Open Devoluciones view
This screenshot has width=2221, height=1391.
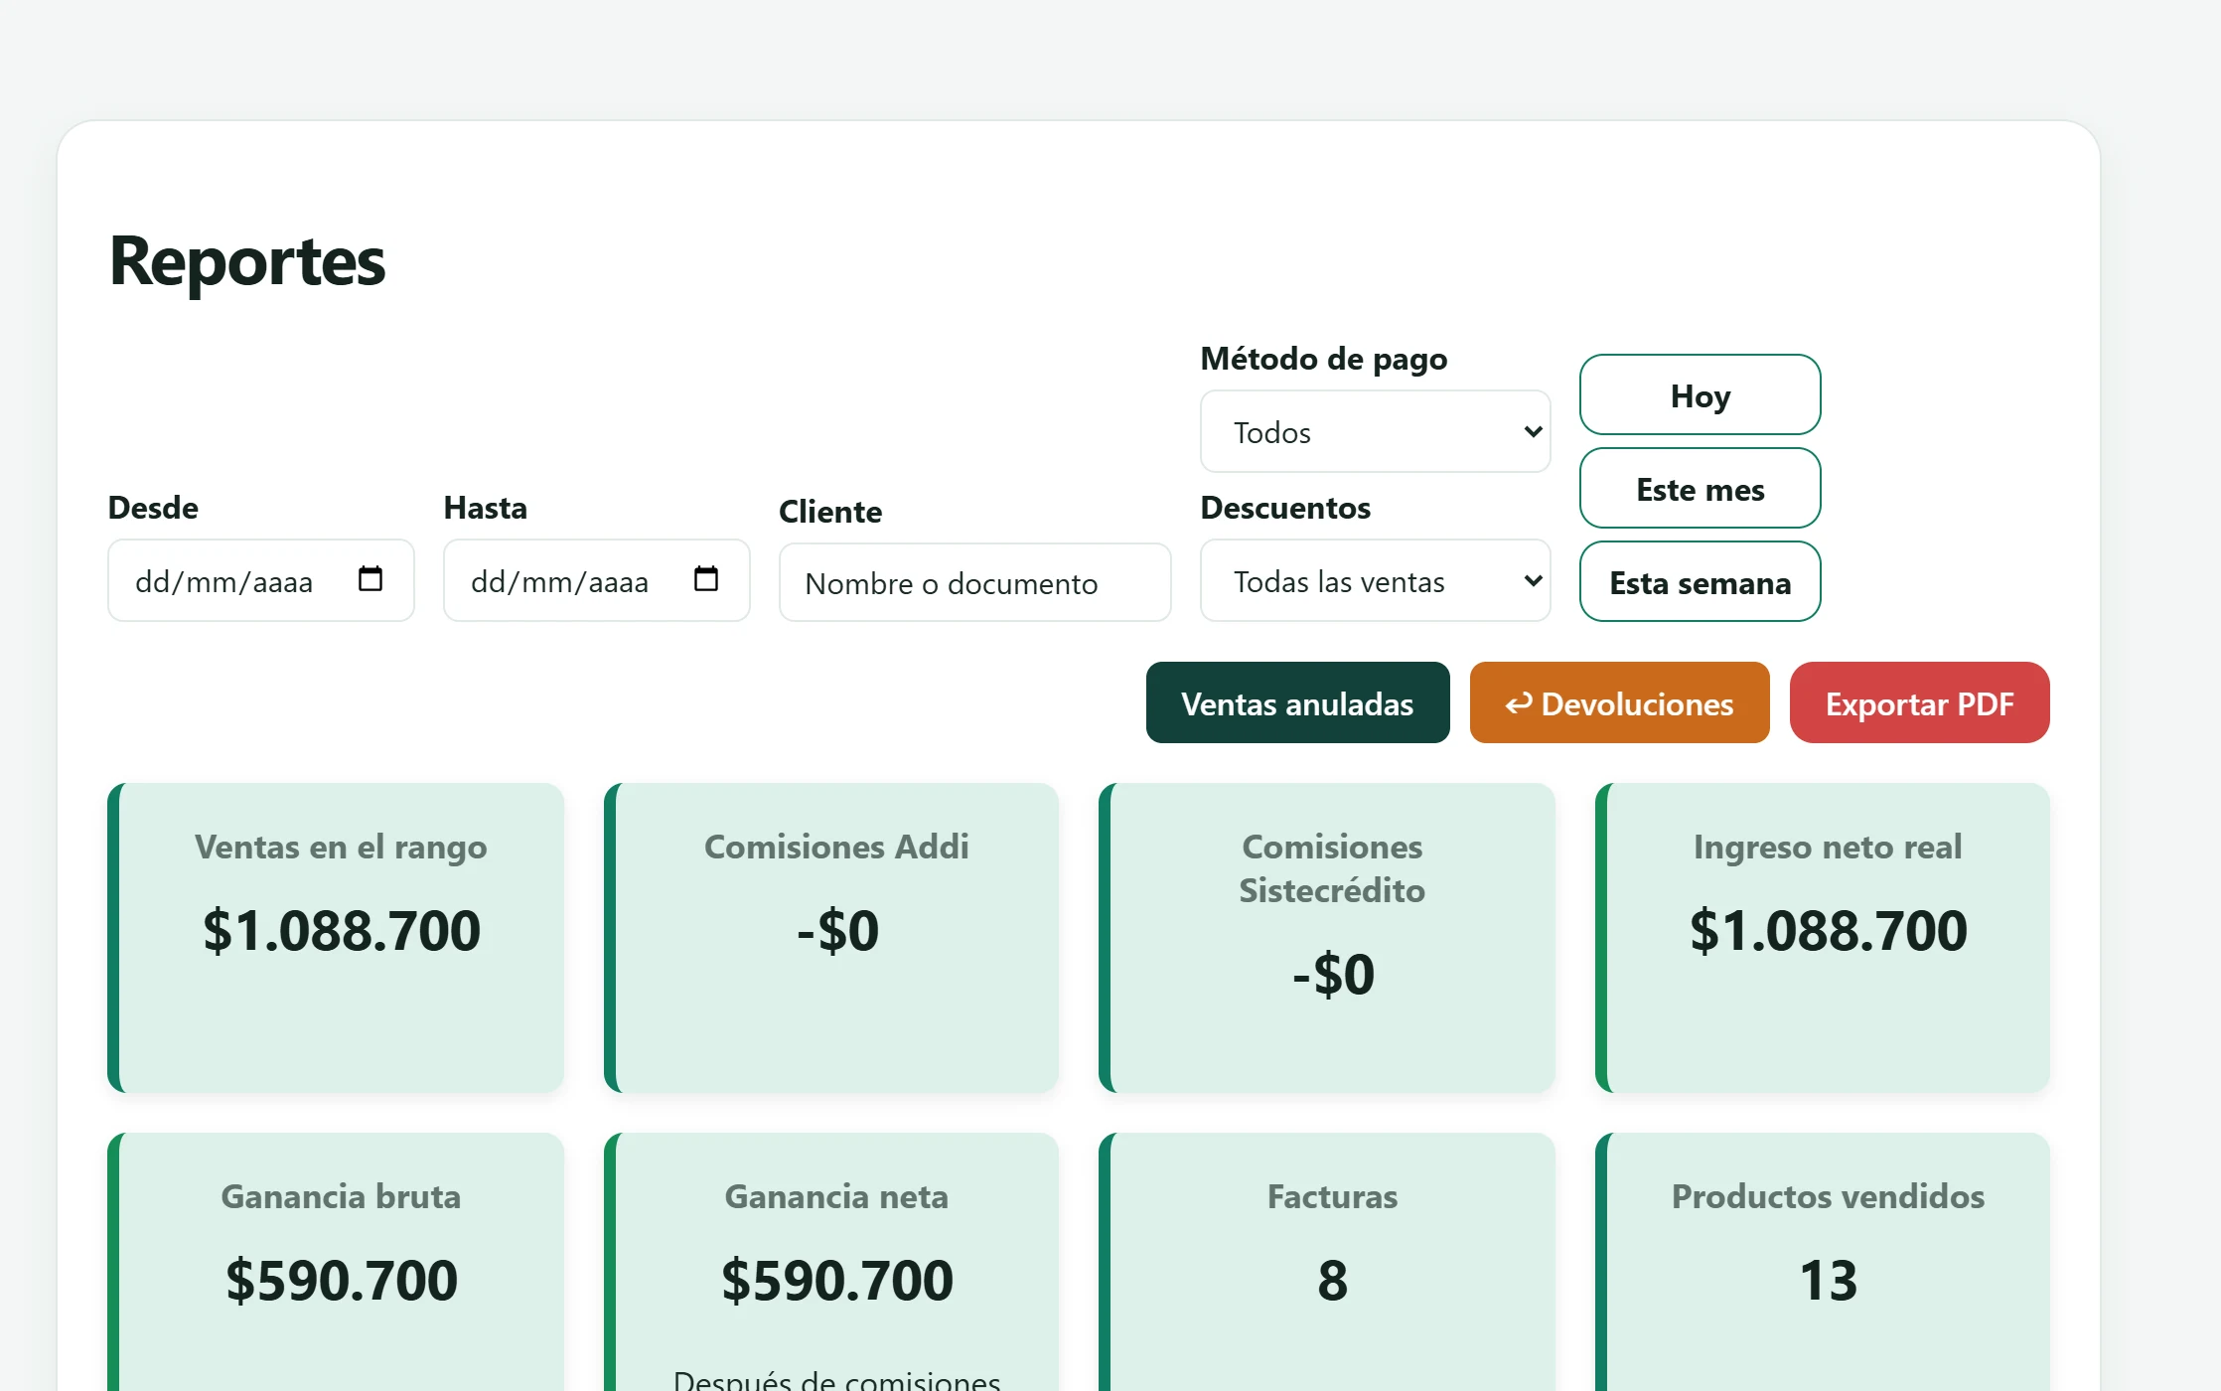pos(1620,702)
